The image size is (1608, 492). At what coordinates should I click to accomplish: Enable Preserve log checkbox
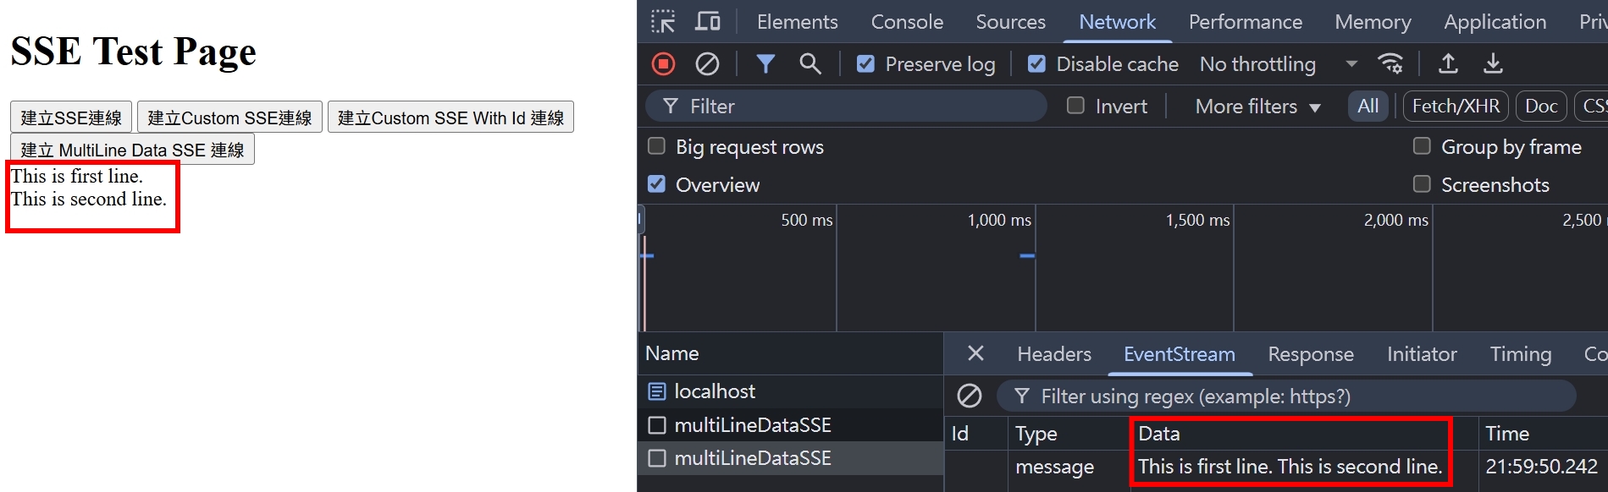[x=865, y=63]
